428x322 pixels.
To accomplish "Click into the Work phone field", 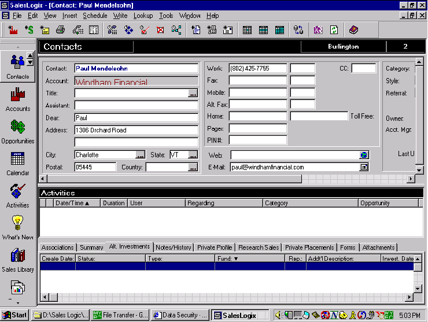I will pyautogui.click(x=258, y=68).
